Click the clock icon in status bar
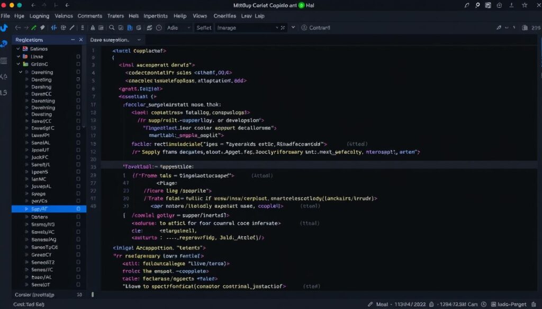Image resolution: width=542 pixels, height=309 pixels. tap(484, 304)
